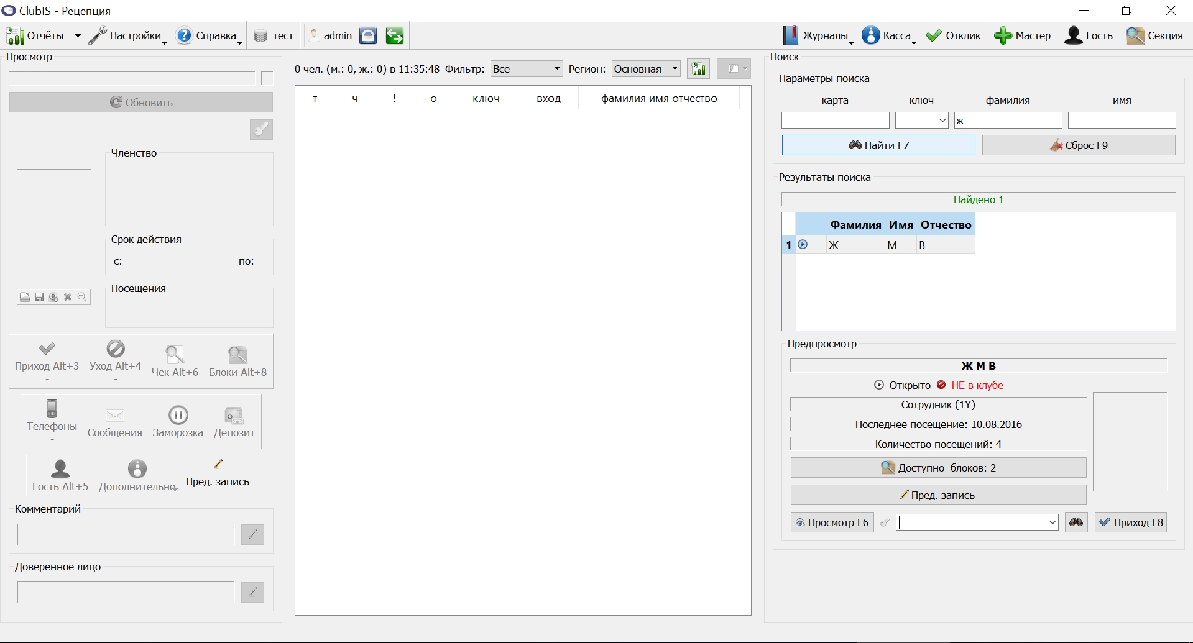Launch the Мастер wizard

click(1022, 35)
